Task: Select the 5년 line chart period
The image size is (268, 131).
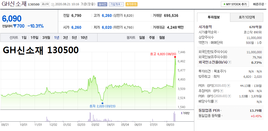Action: coord(74,38)
